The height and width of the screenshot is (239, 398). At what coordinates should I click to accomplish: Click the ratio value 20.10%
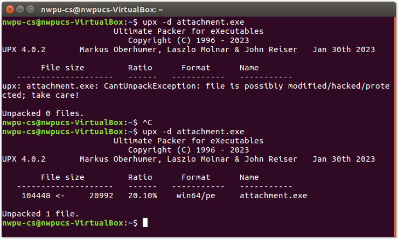143,195
